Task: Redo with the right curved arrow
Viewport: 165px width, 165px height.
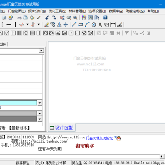Action: pos(54,17)
